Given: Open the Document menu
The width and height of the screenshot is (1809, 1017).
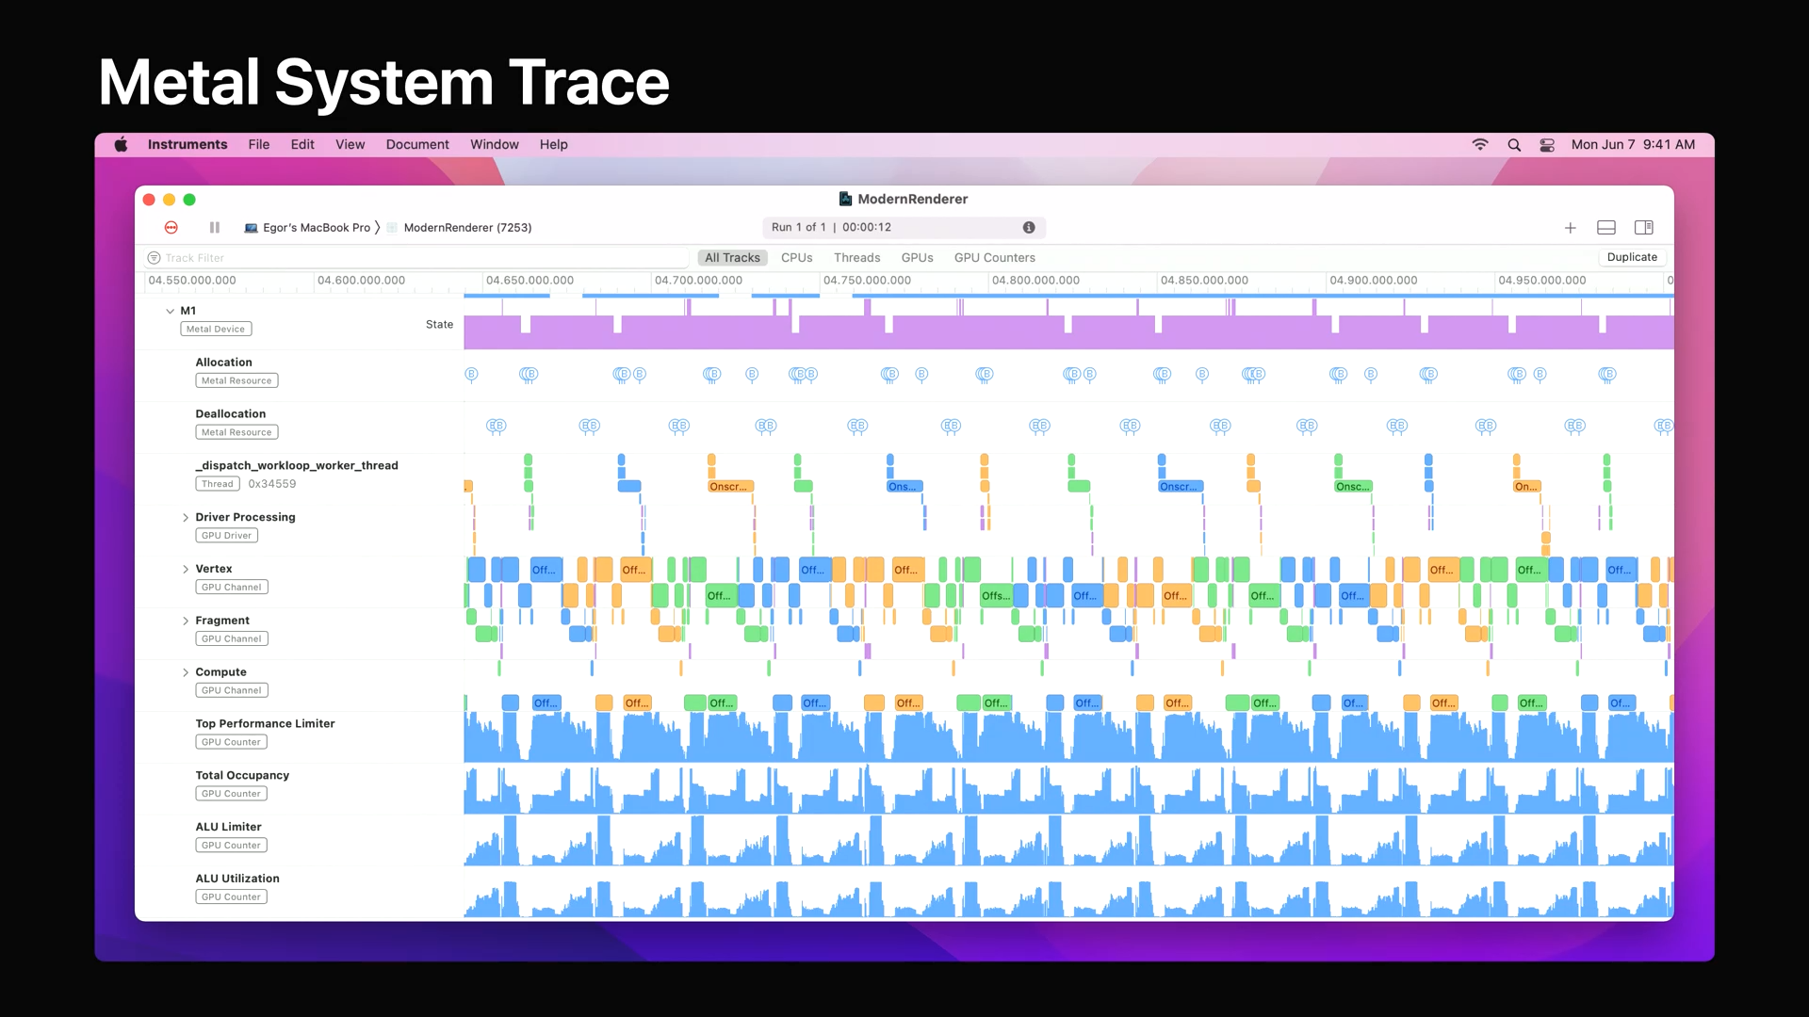Looking at the screenshot, I should point(417,145).
